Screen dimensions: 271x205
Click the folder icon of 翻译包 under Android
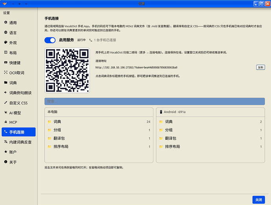click(x=161, y=138)
